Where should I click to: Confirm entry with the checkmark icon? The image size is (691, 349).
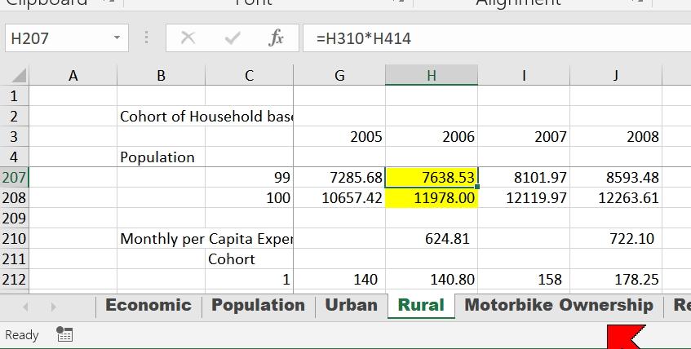(233, 38)
